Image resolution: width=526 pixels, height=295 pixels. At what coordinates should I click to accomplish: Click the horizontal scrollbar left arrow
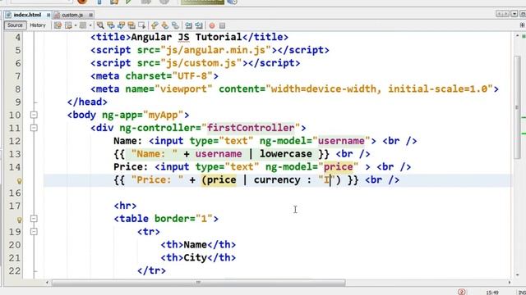click(47, 283)
